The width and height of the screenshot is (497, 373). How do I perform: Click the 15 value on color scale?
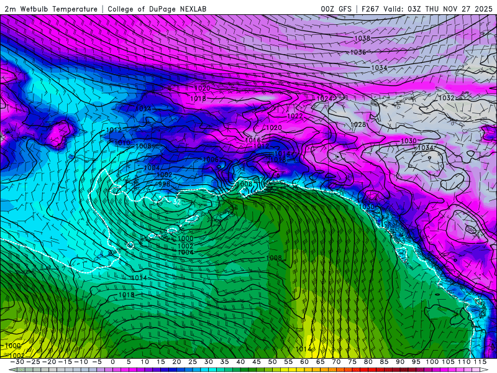pyautogui.click(x=161, y=362)
